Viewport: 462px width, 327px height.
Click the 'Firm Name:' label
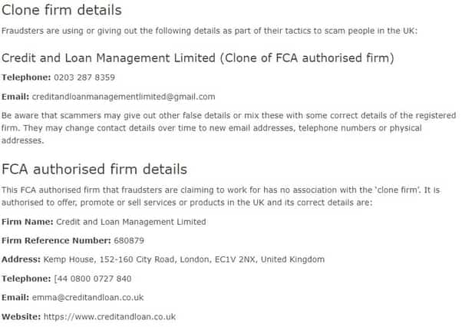point(28,222)
